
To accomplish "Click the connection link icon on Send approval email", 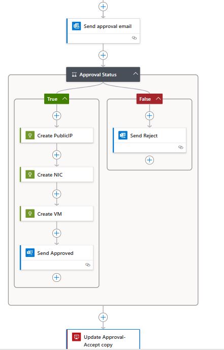I will click(134, 38).
